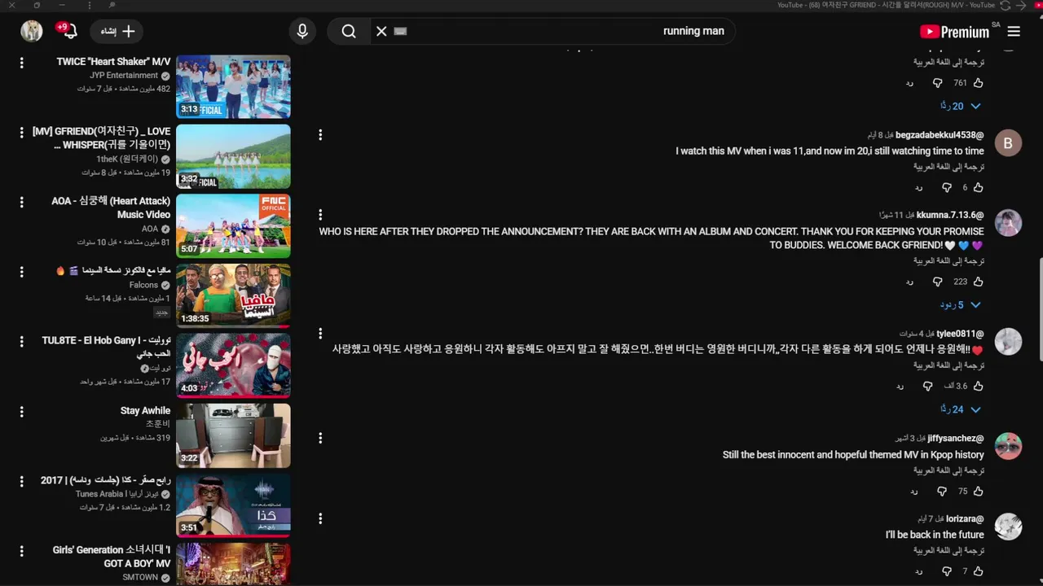Reply to begzadabekkul4538 comment
The image size is (1043, 586).
click(918, 187)
